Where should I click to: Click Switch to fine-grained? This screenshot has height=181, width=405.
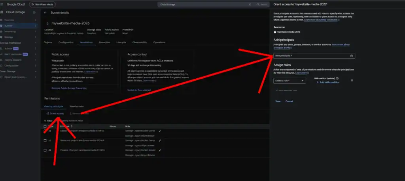(139, 90)
